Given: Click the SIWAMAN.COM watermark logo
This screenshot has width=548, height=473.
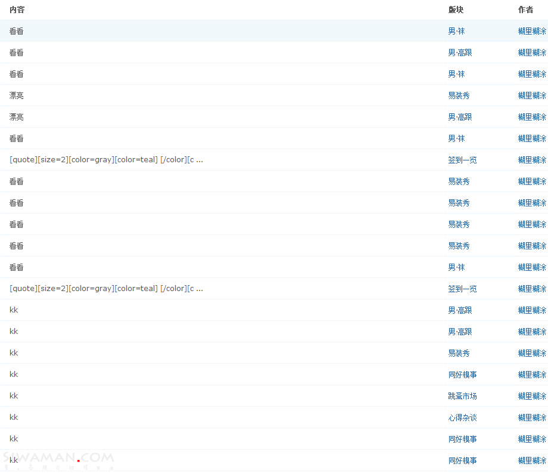Looking at the screenshot, I should pyautogui.click(x=58, y=459).
